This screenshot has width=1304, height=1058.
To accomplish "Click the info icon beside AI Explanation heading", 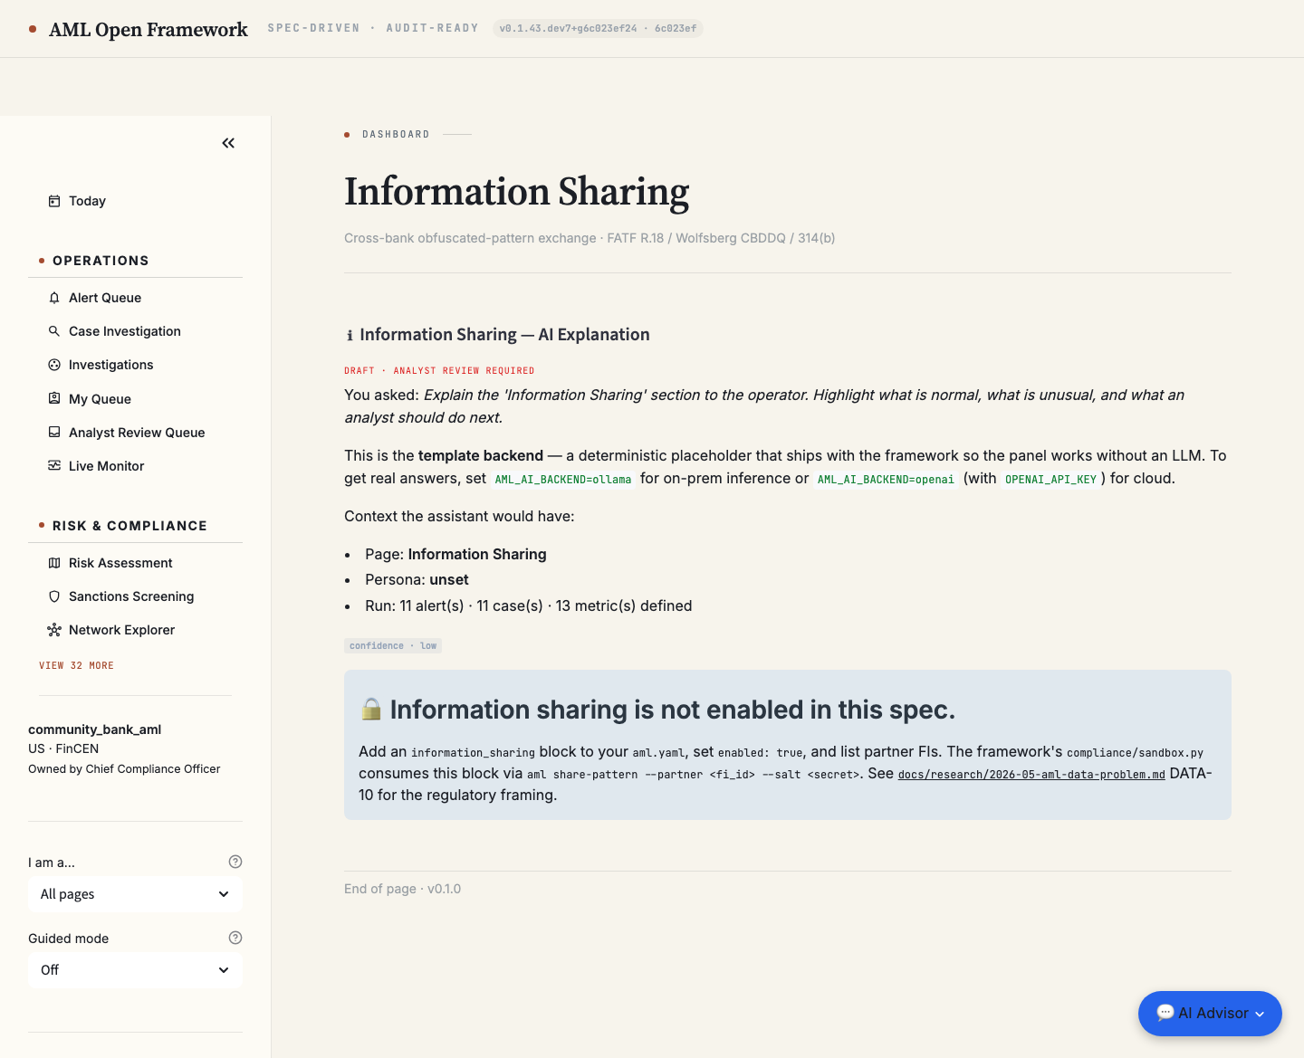I will coord(350,335).
